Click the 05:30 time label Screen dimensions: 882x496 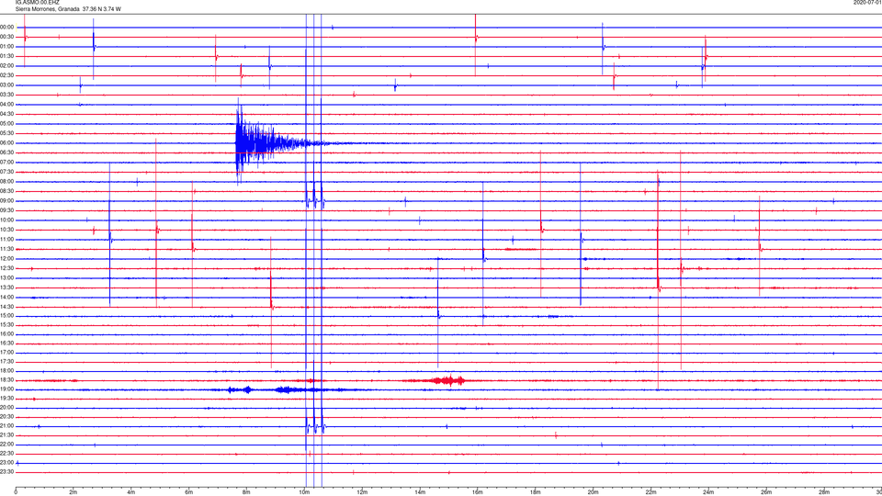point(7,133)
